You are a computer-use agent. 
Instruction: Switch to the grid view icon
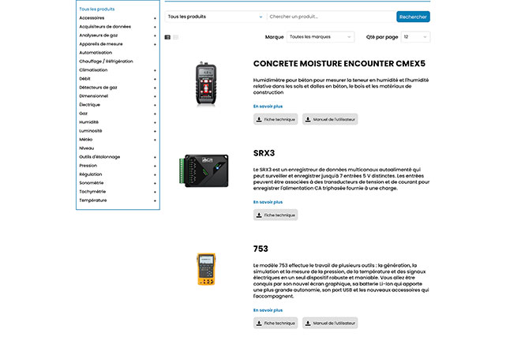coord(175,37)
